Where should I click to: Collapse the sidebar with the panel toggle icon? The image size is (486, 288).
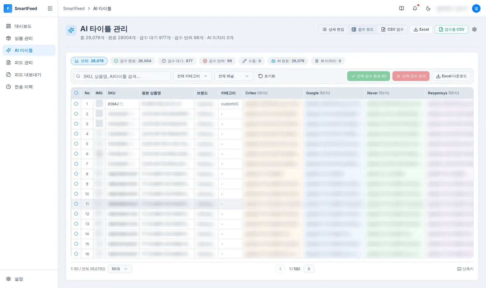50,8
